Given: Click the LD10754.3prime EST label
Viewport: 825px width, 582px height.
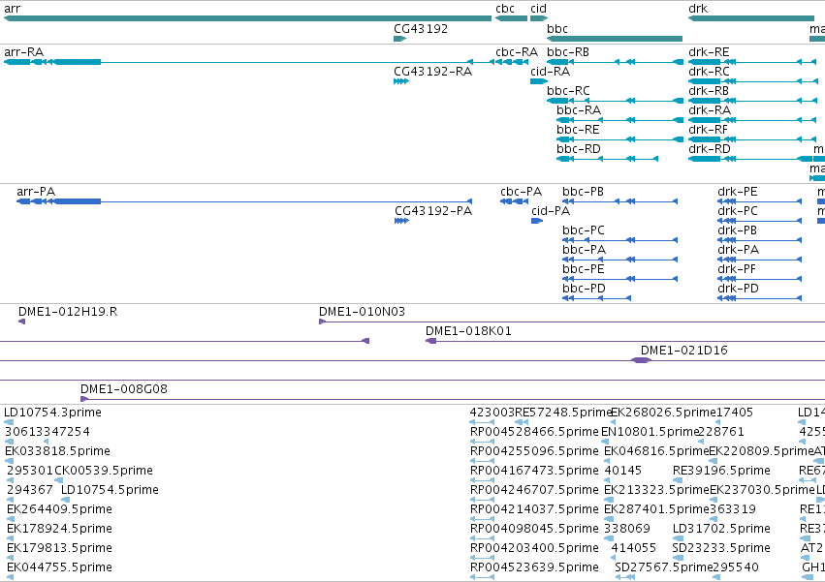Looking at the screenshot, I should click(52, 413).
